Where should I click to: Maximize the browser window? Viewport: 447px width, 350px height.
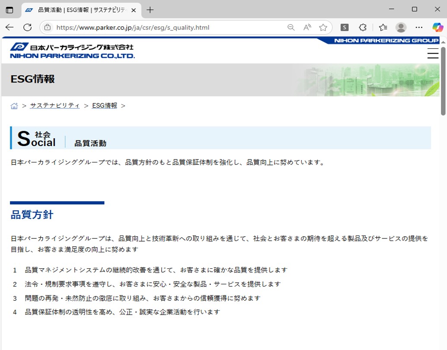tap(415, 9)
